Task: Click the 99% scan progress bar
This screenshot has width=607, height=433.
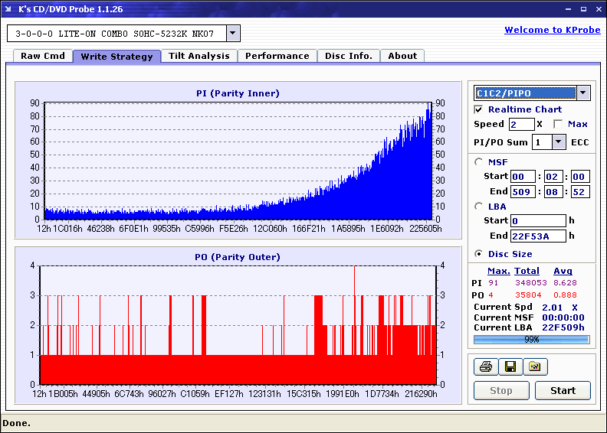Action: coord(531,339)
